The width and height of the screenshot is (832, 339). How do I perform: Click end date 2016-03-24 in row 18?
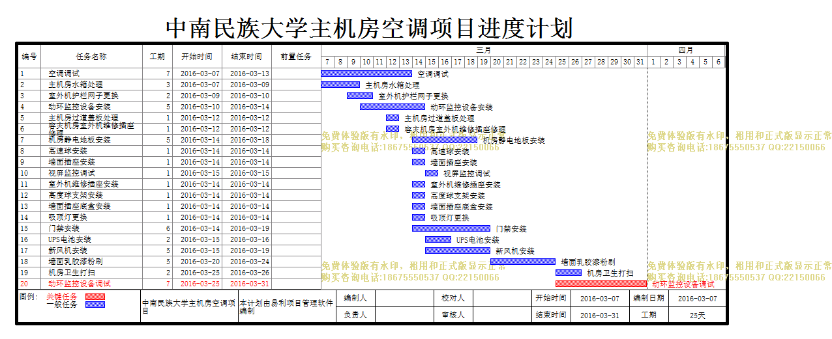coord(250,262)
